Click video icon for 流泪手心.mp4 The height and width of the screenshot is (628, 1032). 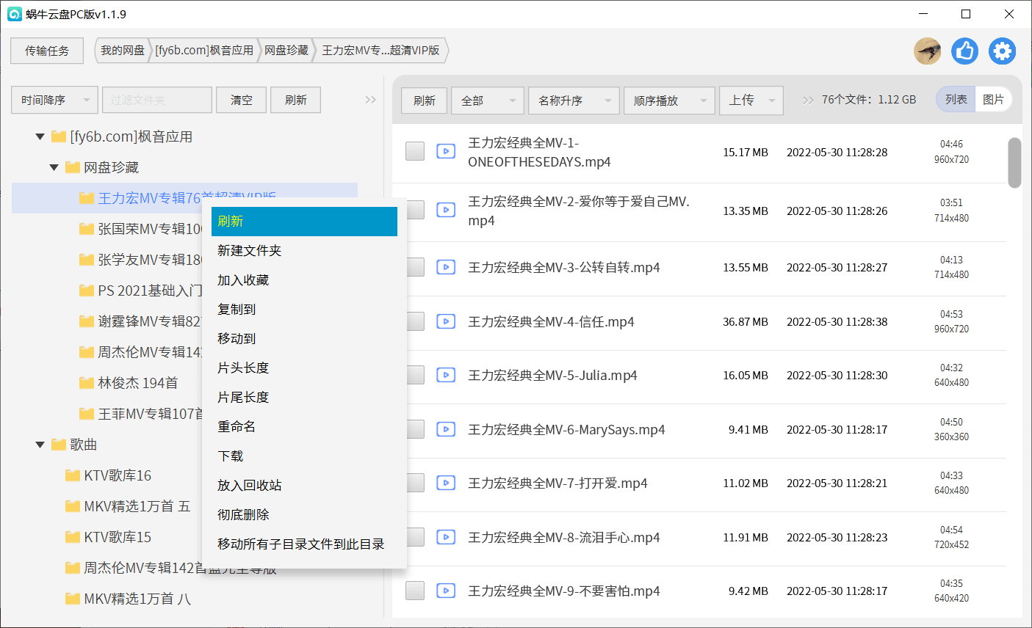446,537
